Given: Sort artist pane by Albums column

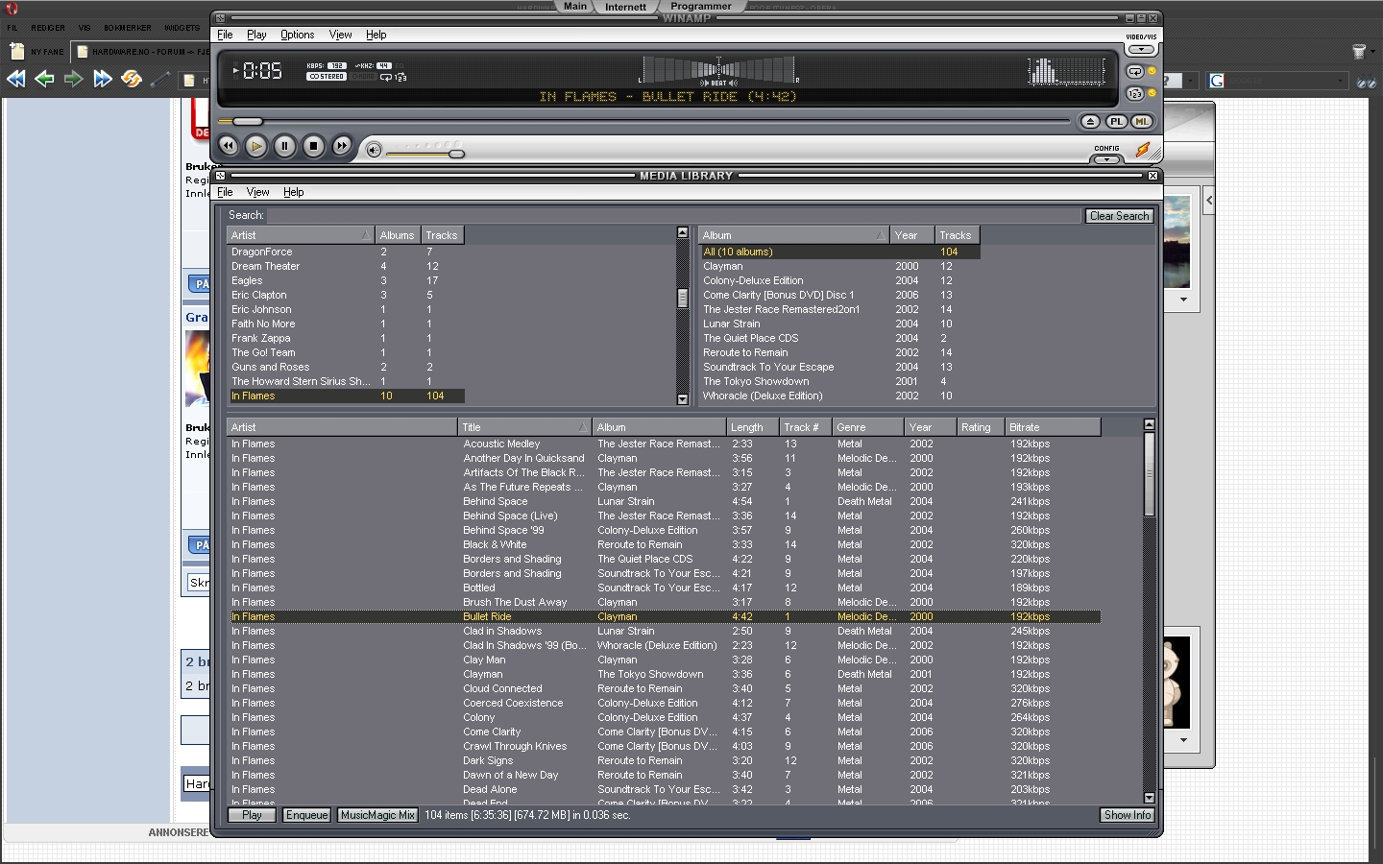Looking at the screenshot, I should [397, 235].
